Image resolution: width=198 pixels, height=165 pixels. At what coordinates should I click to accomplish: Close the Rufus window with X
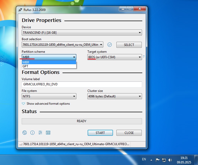pyautogui.click(x=140, y=9)
